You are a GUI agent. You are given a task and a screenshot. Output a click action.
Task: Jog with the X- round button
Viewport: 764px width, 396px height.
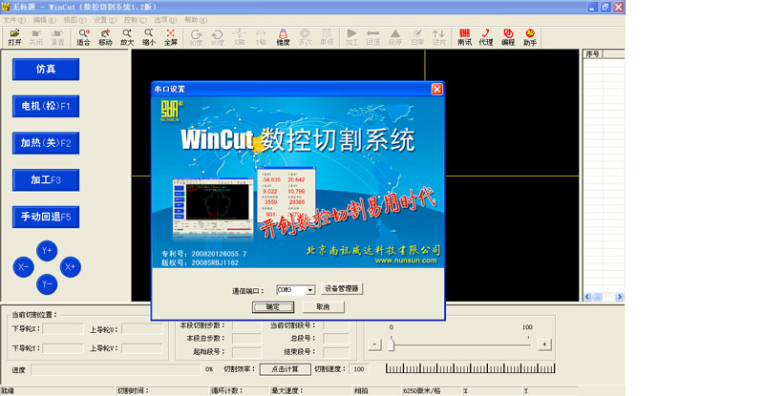[x=23, y=267]
